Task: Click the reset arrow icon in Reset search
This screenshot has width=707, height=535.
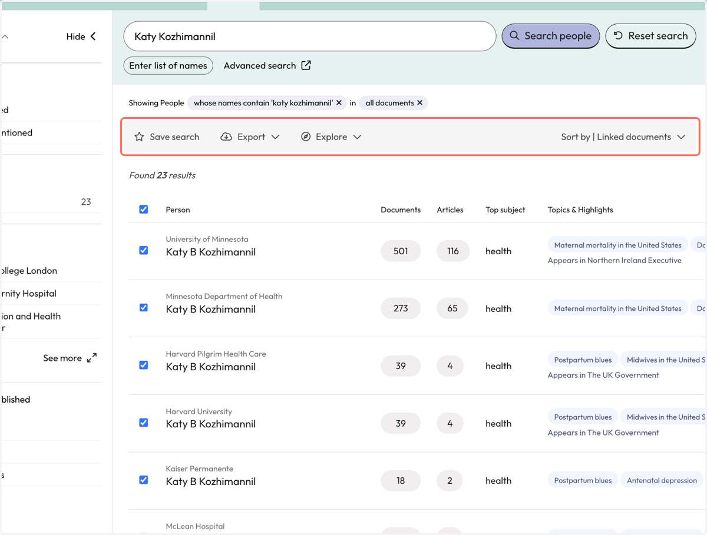Action: (x=618, y=36)
